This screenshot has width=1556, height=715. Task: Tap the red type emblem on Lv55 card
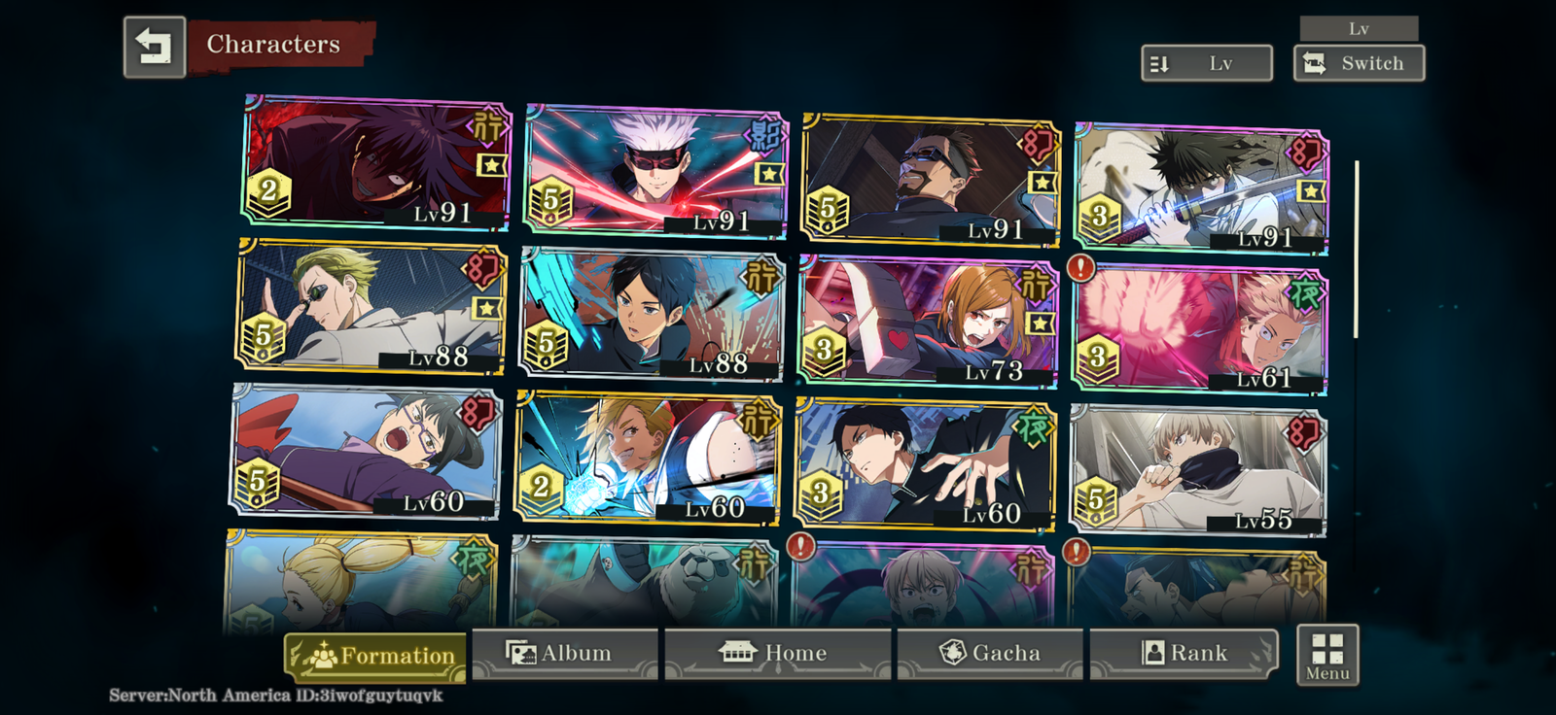(x=1304, y=432)
